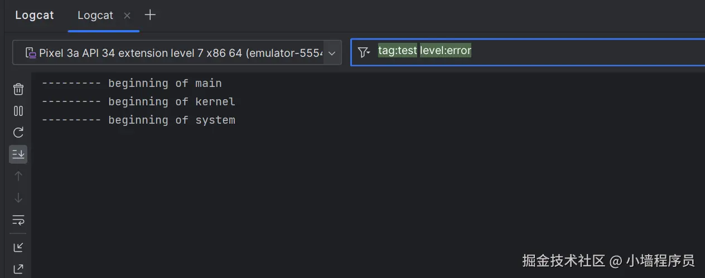The width and height of the screenshot is (705, 278).
Task: Jump to next occurrence with down arrow
Action: pyautogui.click(x=18, y=198)
